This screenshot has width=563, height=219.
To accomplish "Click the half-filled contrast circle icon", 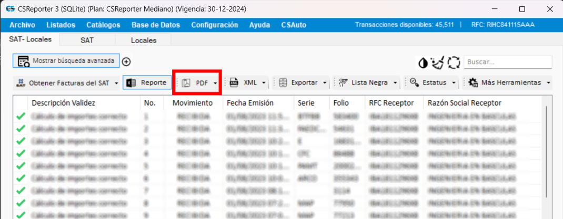I will click(423, 62).
